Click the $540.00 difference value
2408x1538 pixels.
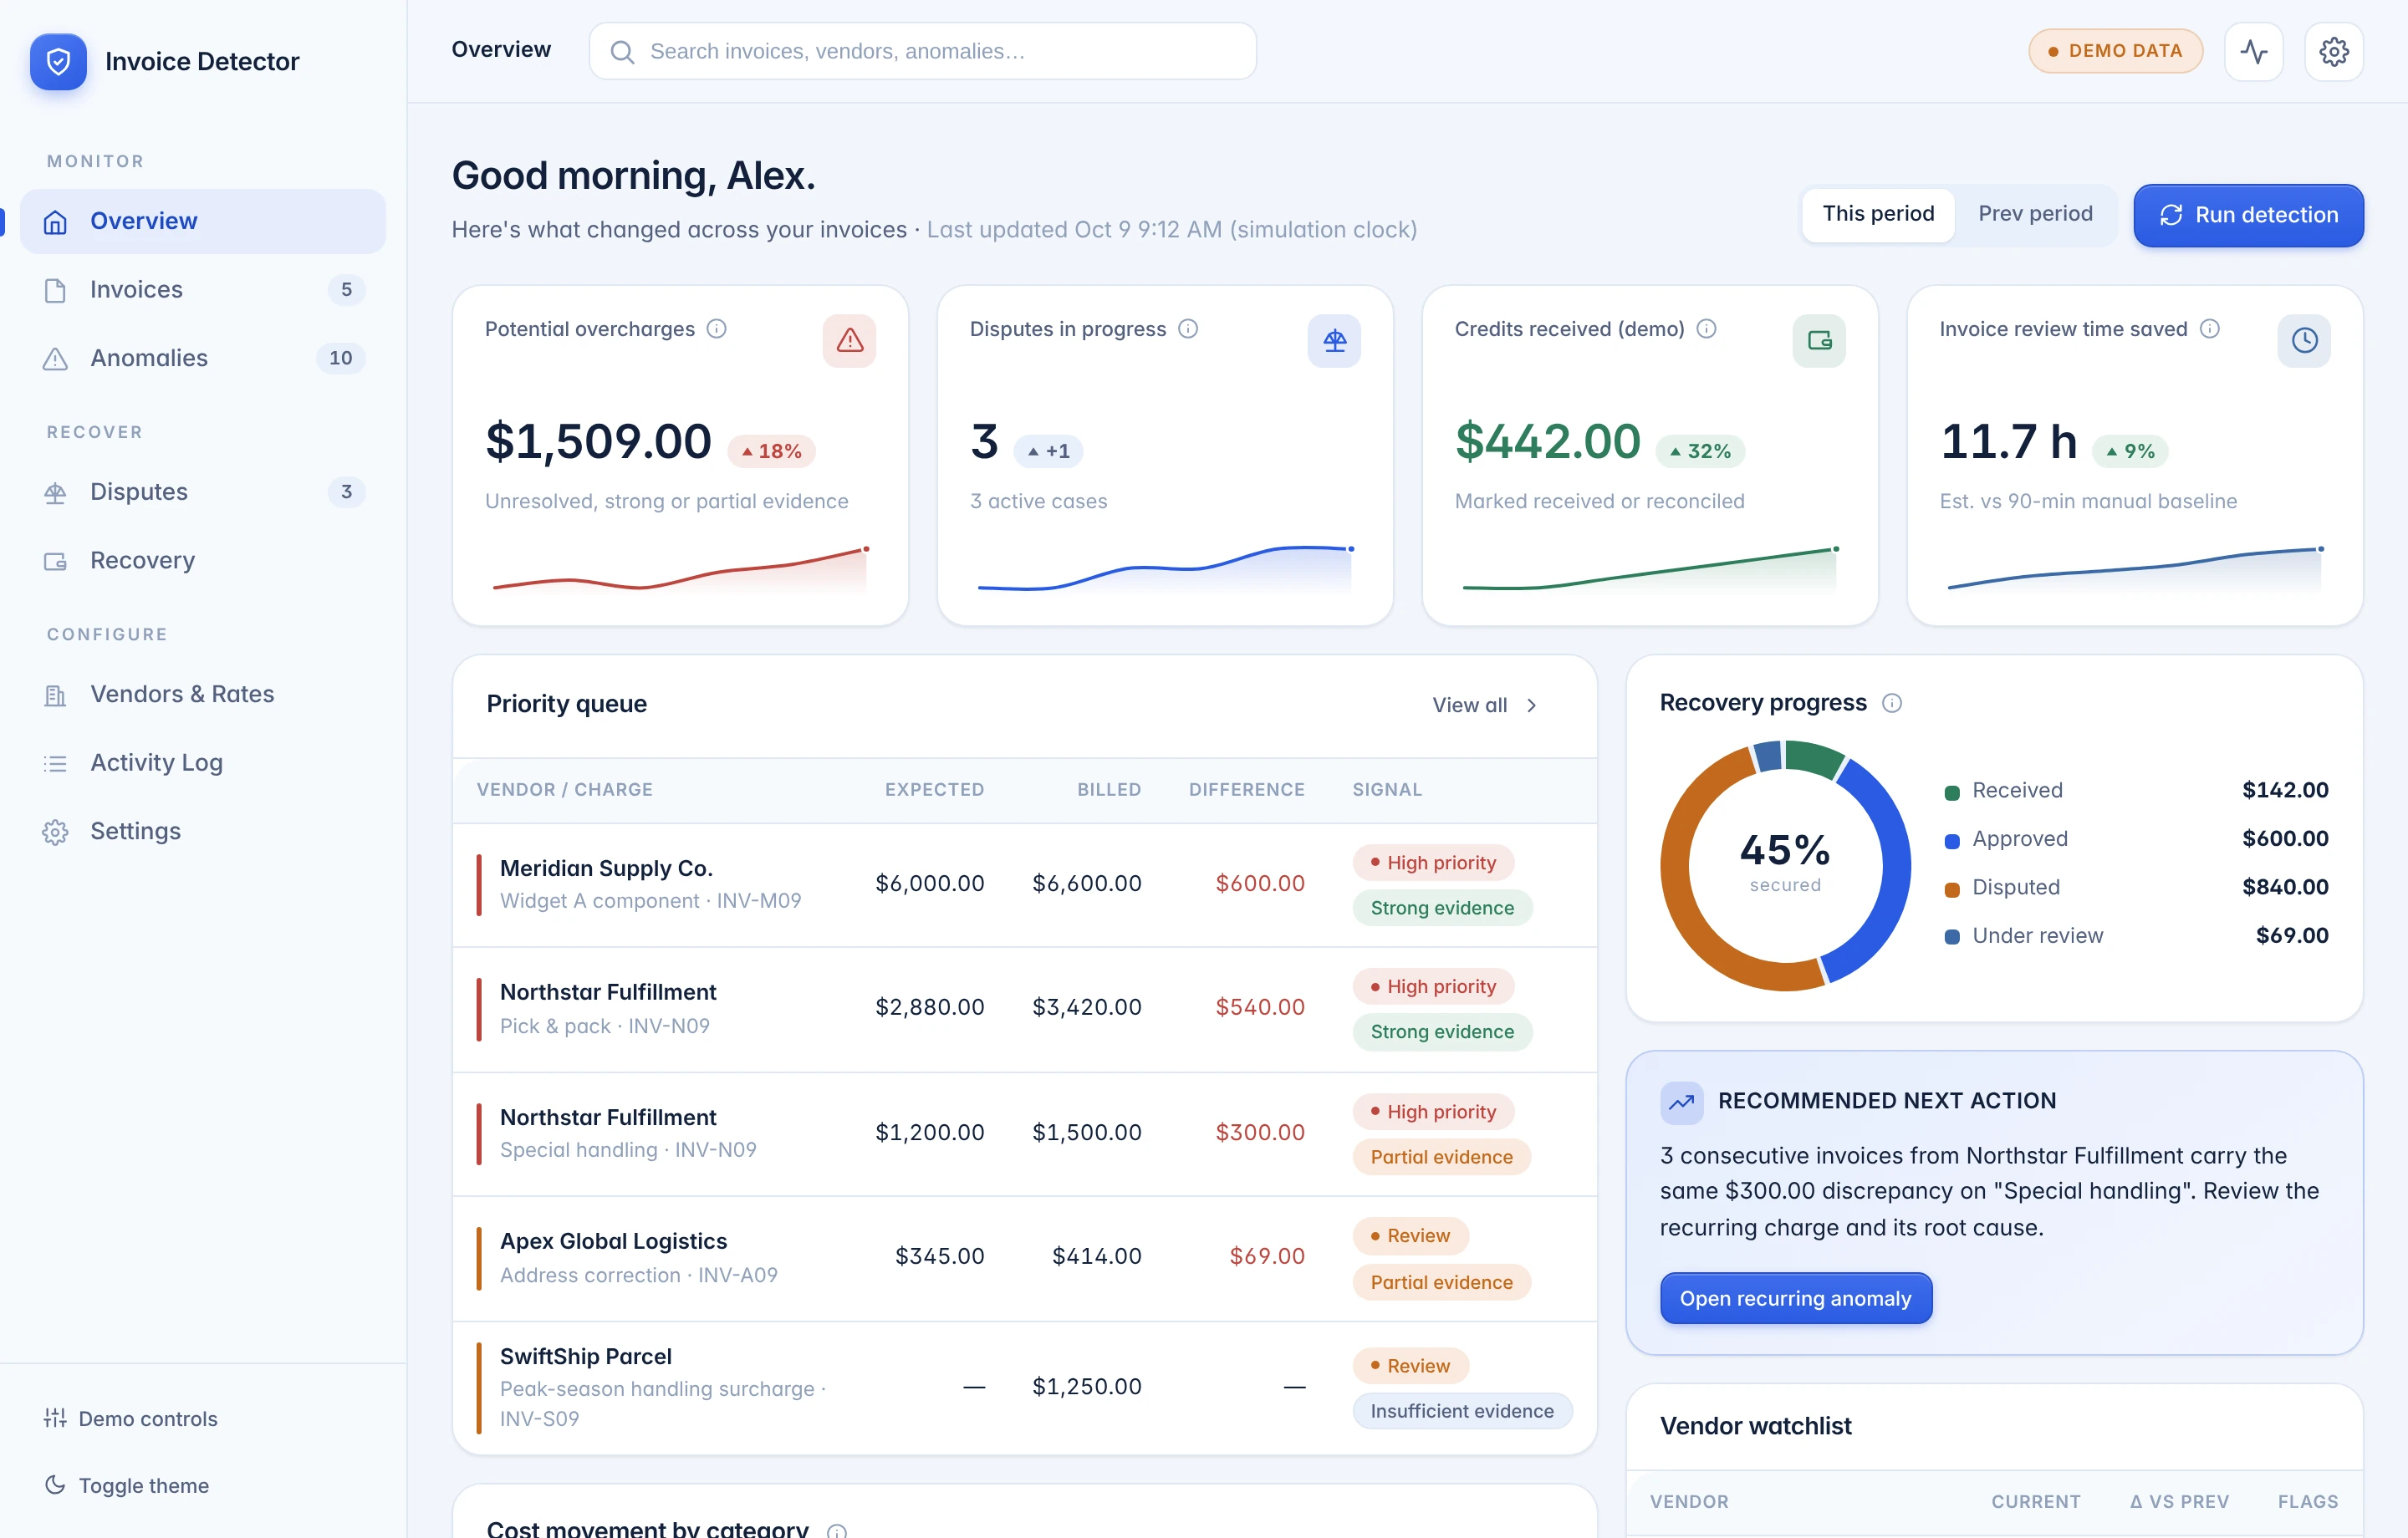(1259, 1008)
